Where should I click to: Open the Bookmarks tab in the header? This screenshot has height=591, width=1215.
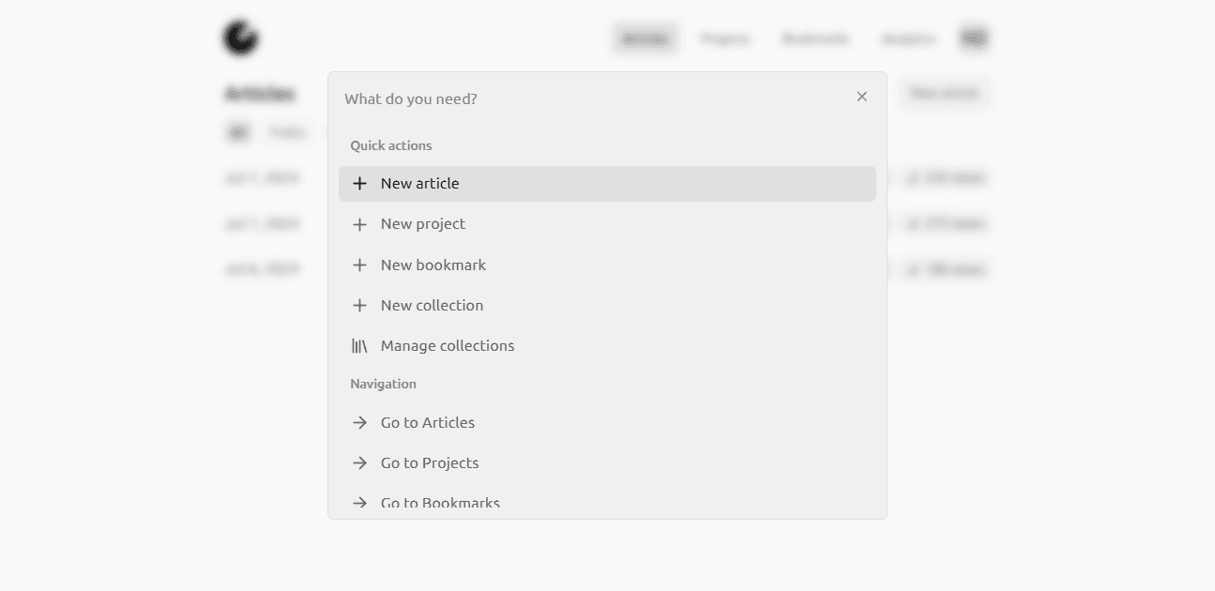(815, 38)
